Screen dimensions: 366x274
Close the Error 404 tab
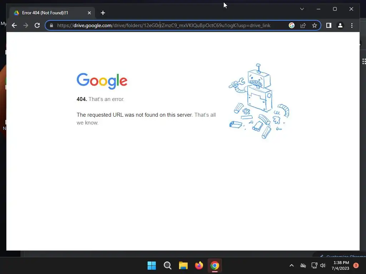[x=89, y=13]
